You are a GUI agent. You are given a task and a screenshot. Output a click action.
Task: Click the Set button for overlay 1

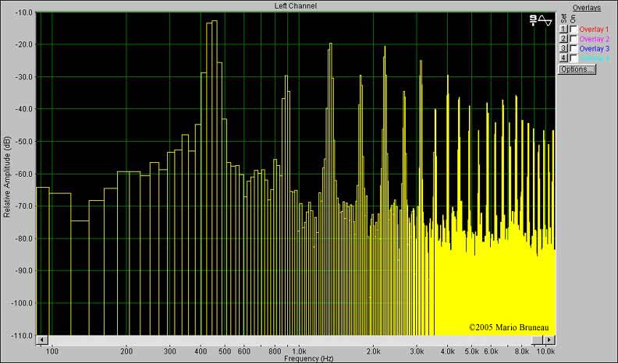pyautogui.click(x=563, y=29)
